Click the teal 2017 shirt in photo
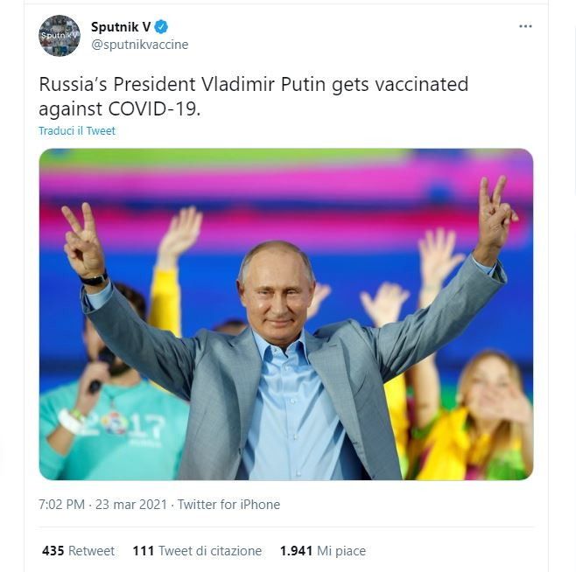 pyautogui.click(x=131, y=429)
